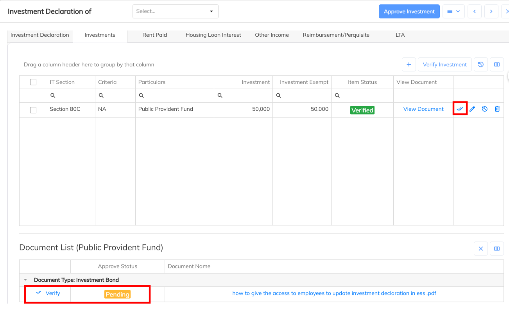The image size is (509, 316).
Task: Collapse Document Type: Investment Bond group
Action: point(26,280)
